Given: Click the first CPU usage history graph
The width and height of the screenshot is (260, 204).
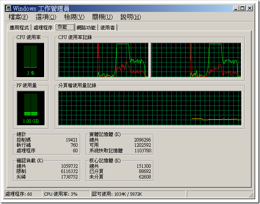Looking at the screenshot, I should coord(103,60).
